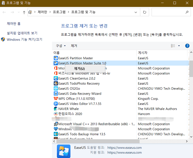The width and height of the screenshot is (193, 158).
Task: Expand chevron before 제어판 breadcrumb
Action: (x=35, y=12)
